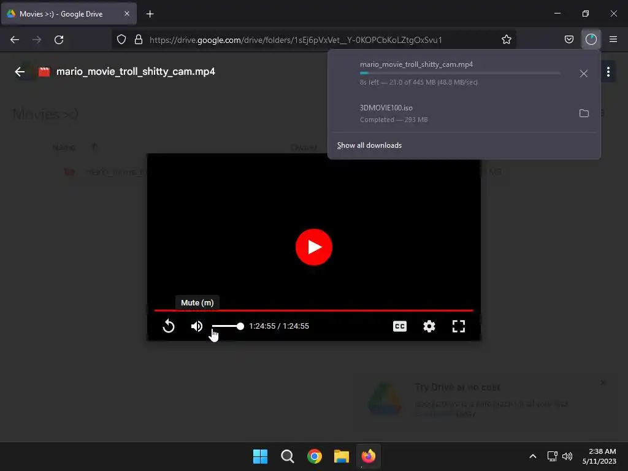Open taskbar Search
This screenshot has height=471, width=628.
[x=287, y=456]
